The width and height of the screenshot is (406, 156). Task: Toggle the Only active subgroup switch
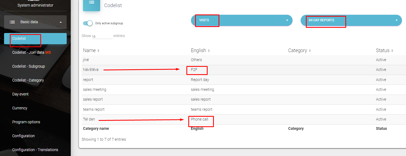coord(88,23)
